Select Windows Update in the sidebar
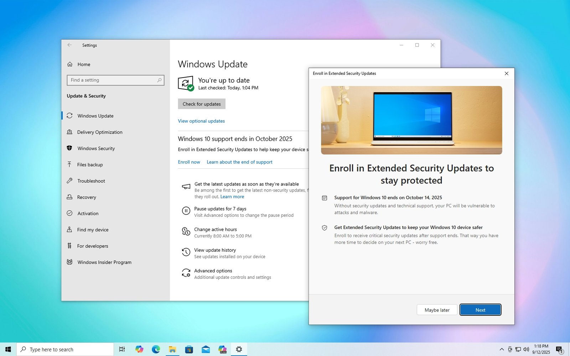 click(x=95, y=116)
